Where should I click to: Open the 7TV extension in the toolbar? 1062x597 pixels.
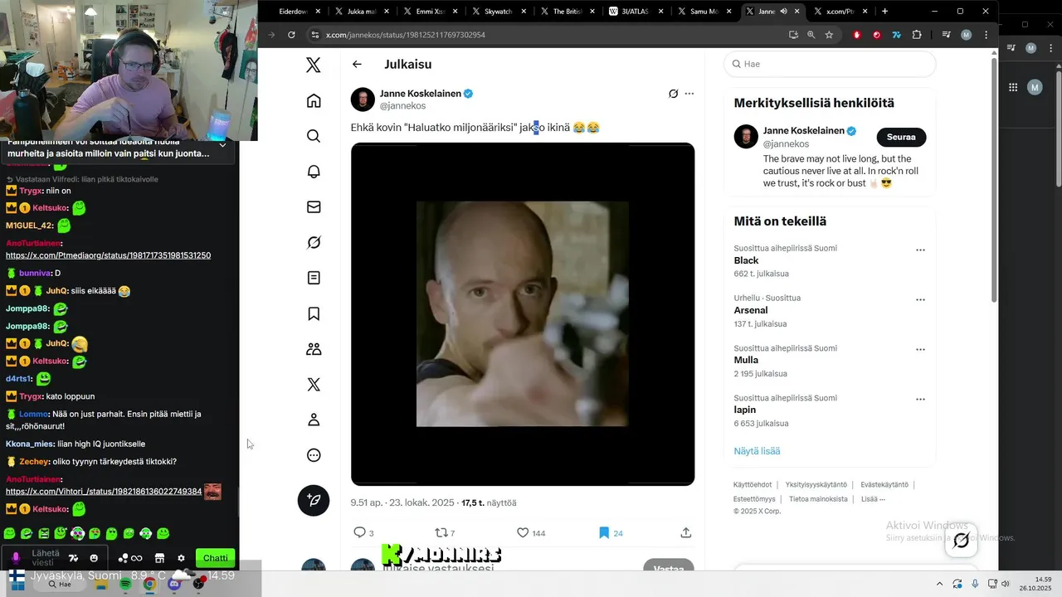897,35
